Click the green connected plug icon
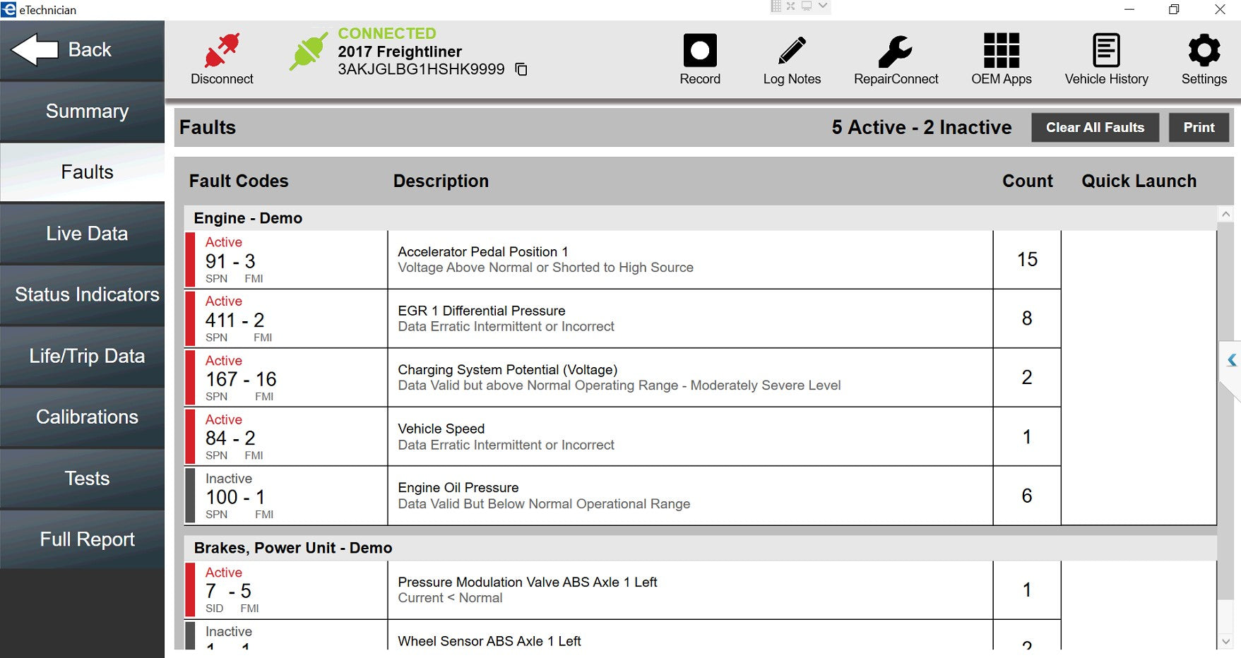 point(308,51)
